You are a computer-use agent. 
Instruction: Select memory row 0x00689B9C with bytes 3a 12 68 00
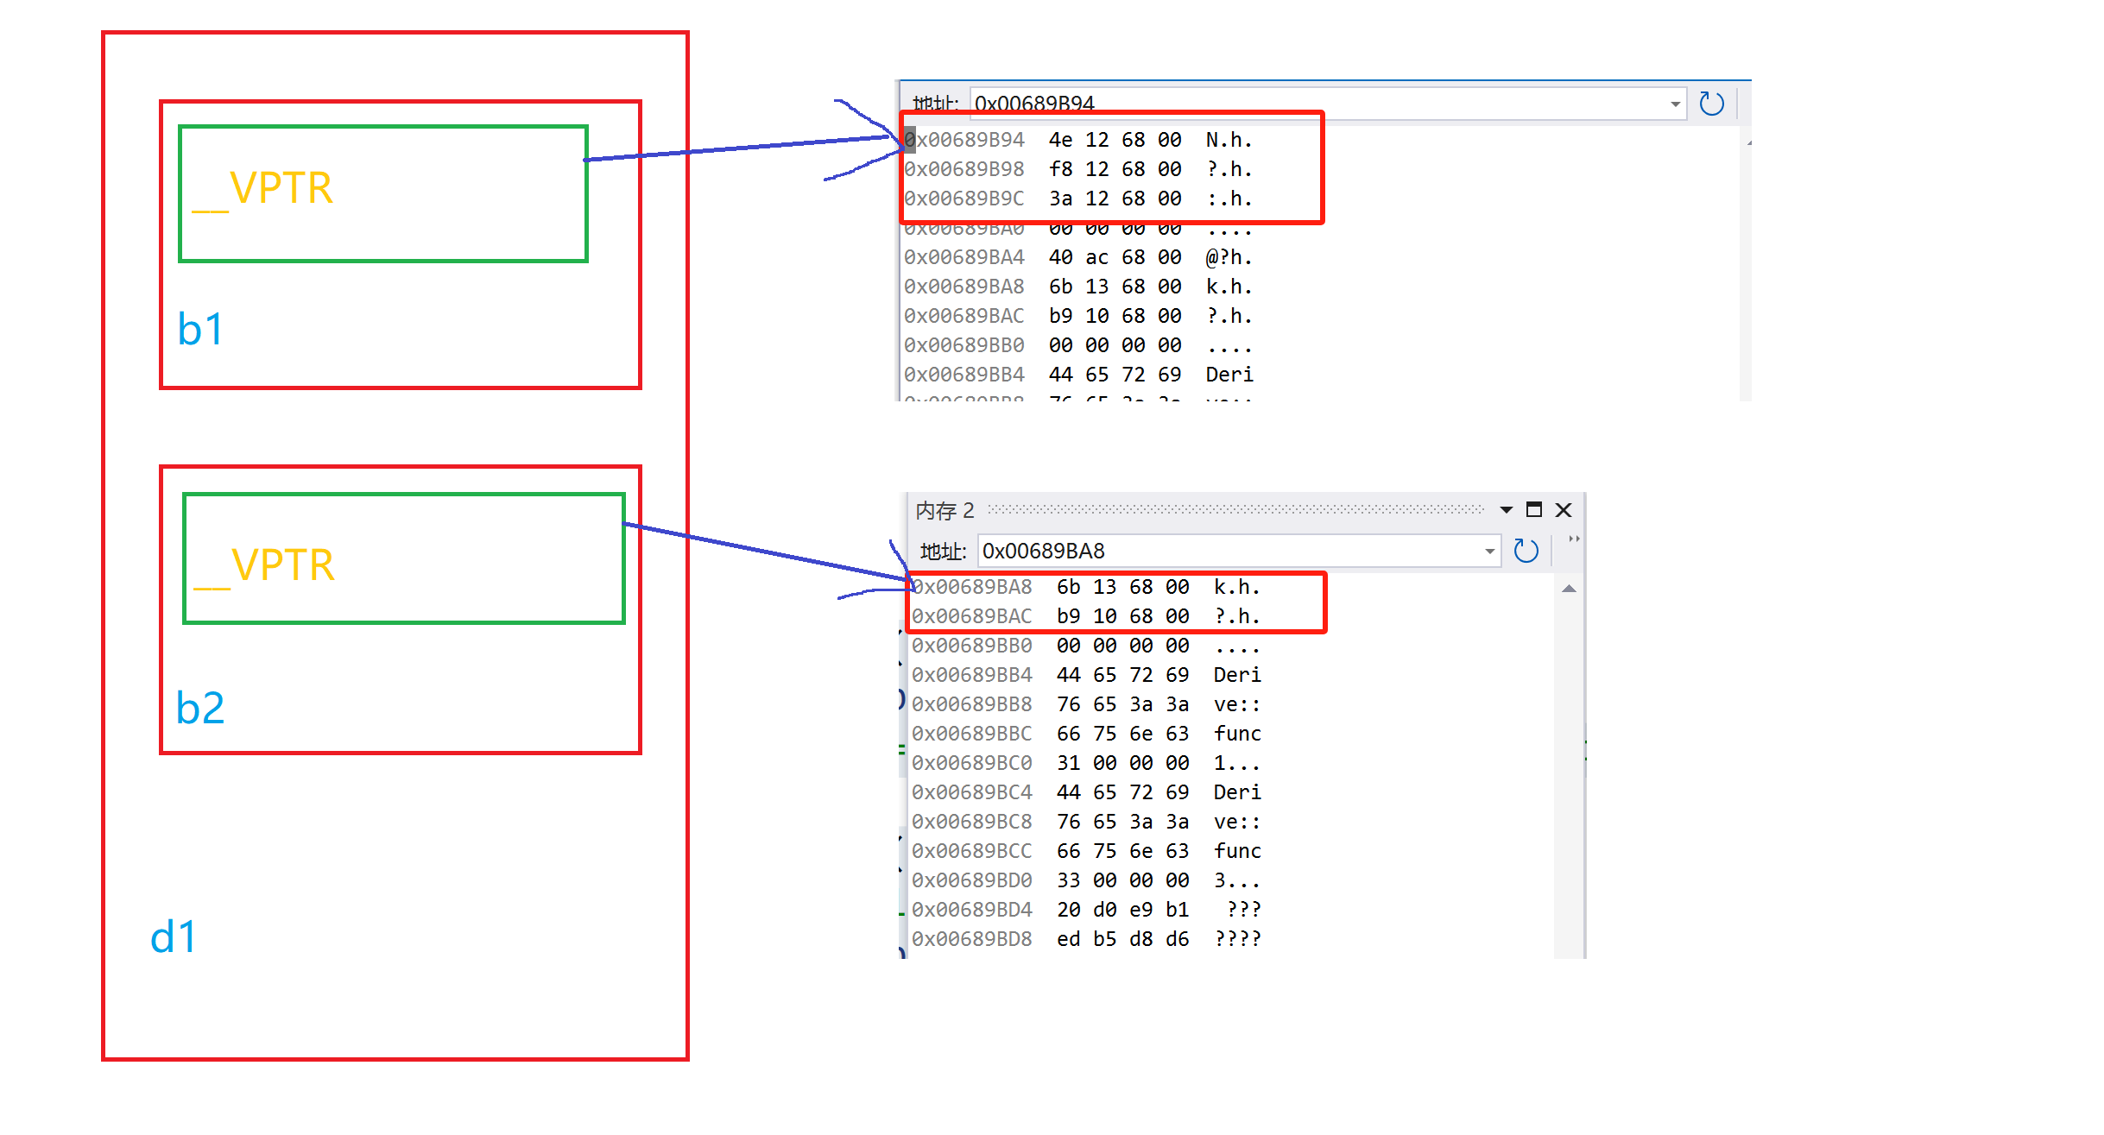coord(1078,199)
